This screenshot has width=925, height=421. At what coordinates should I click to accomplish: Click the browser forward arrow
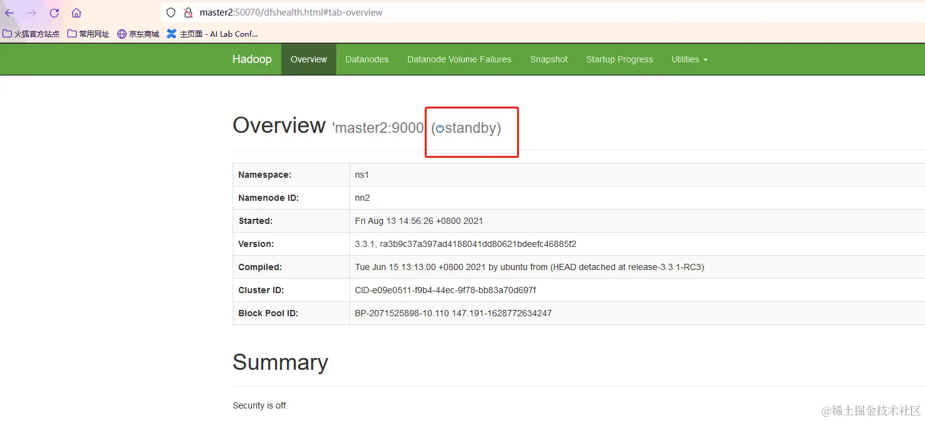(x=32, y=12)
